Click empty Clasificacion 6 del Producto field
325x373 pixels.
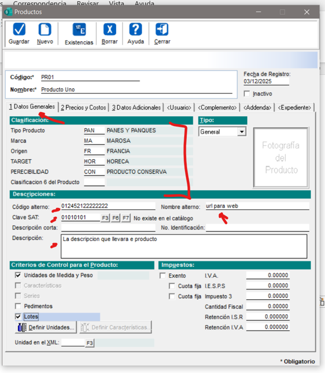tap(94, 182)
